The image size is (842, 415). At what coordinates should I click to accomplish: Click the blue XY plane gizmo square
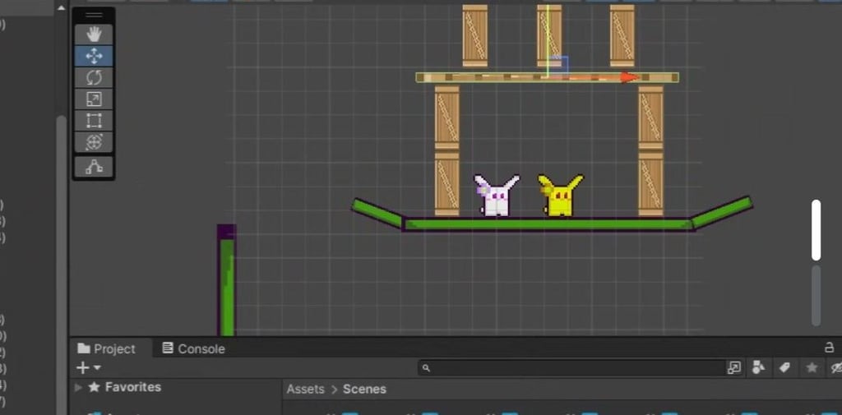(558, 64)
